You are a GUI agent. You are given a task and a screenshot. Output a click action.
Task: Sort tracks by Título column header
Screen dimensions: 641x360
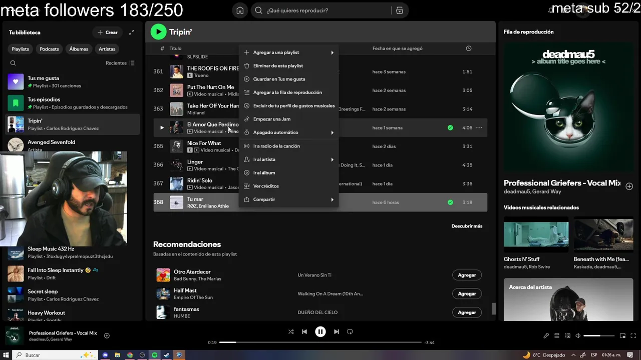[175, 48]
